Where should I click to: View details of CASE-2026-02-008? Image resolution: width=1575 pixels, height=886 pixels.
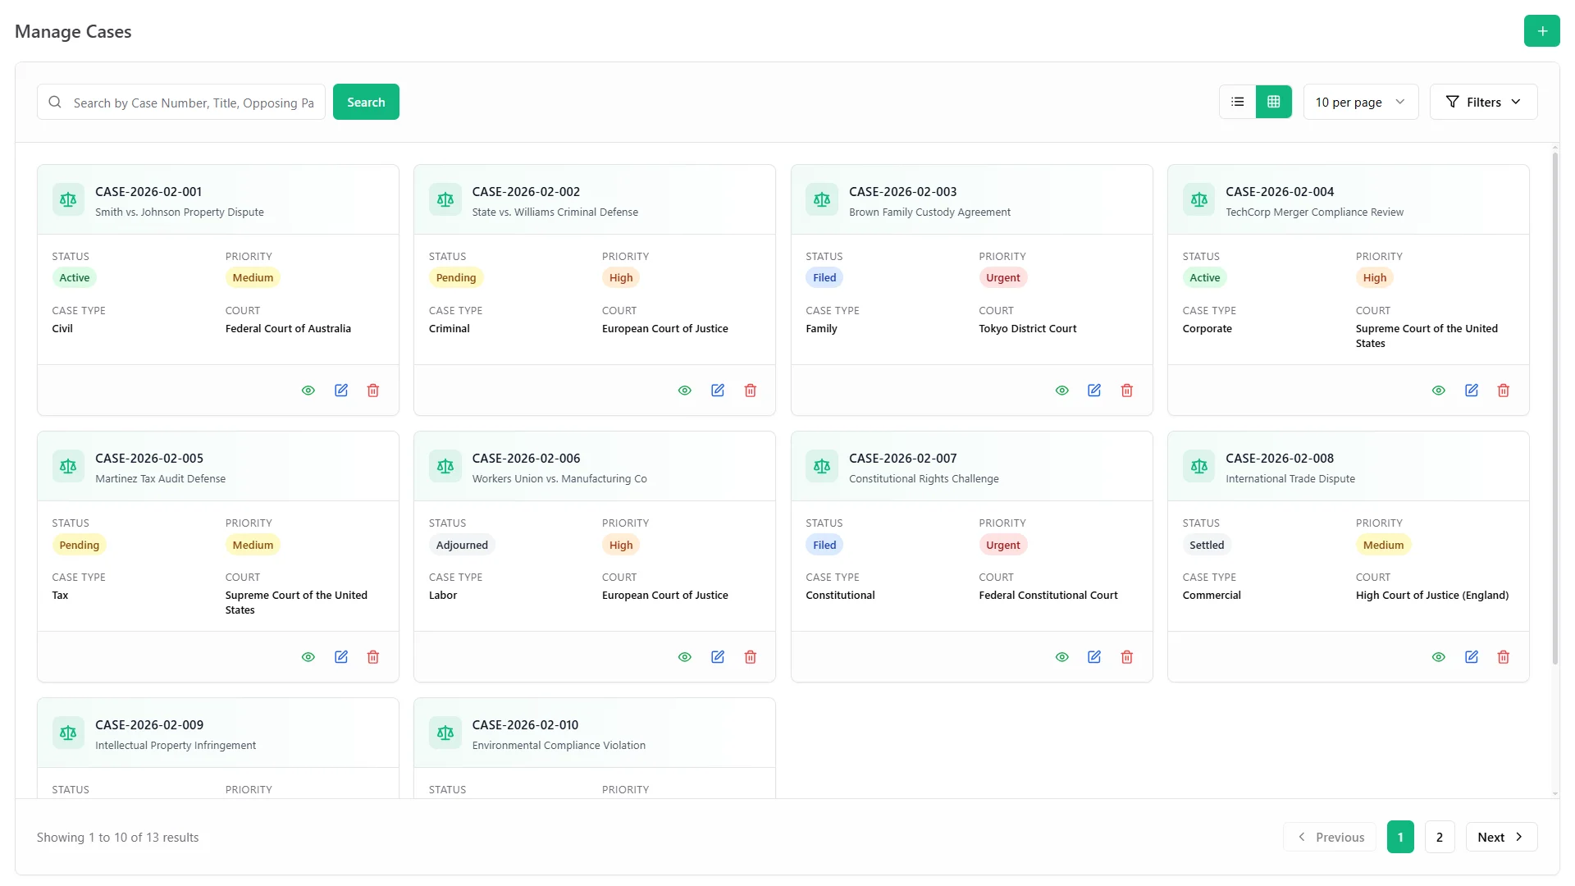pyautogui.click(x=1439, y=657)
